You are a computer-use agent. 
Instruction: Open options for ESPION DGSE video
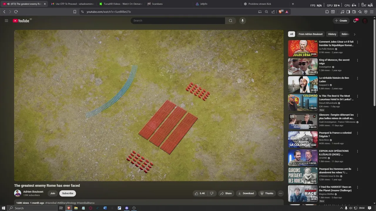(357, 152)
